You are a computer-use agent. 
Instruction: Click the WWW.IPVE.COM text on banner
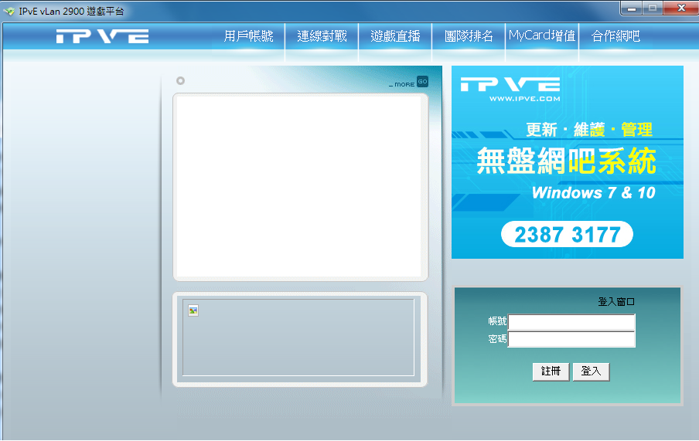(x=525, y=99)
